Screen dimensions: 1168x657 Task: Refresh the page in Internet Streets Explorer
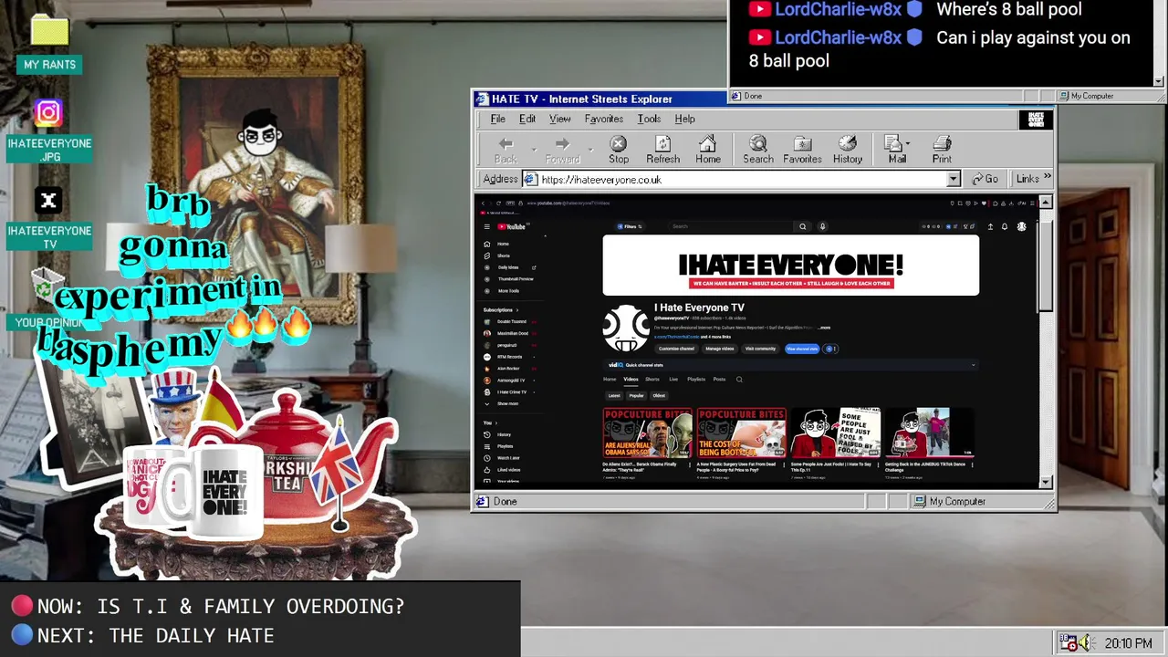coord(662,150)
